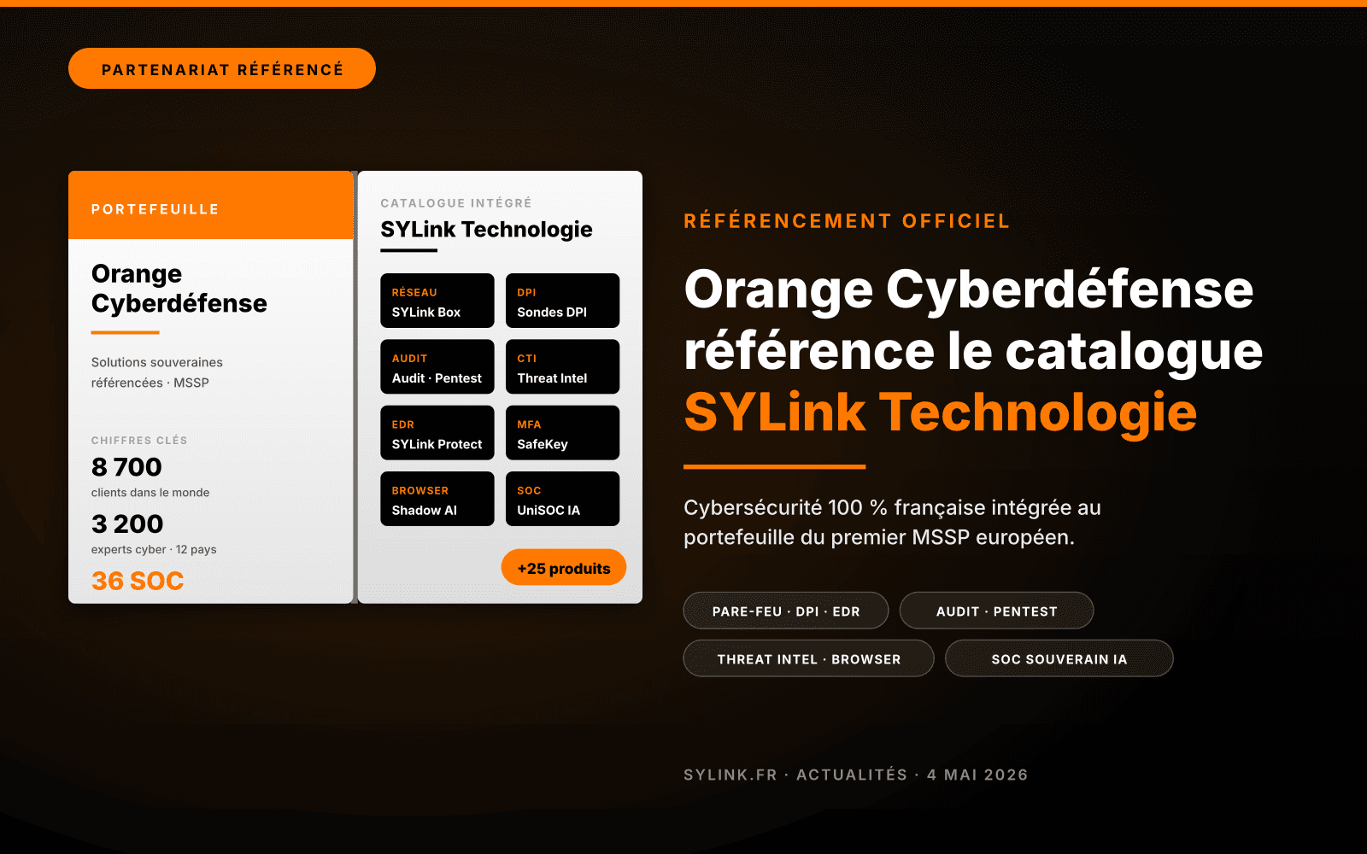Screen dimensions: 1367x854
Task: Open the UniSOC IA card
Action: tap(562, 499)
